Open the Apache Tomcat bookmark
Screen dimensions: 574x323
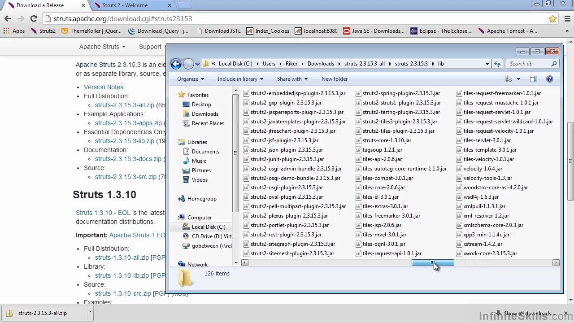tap(508, 31)
